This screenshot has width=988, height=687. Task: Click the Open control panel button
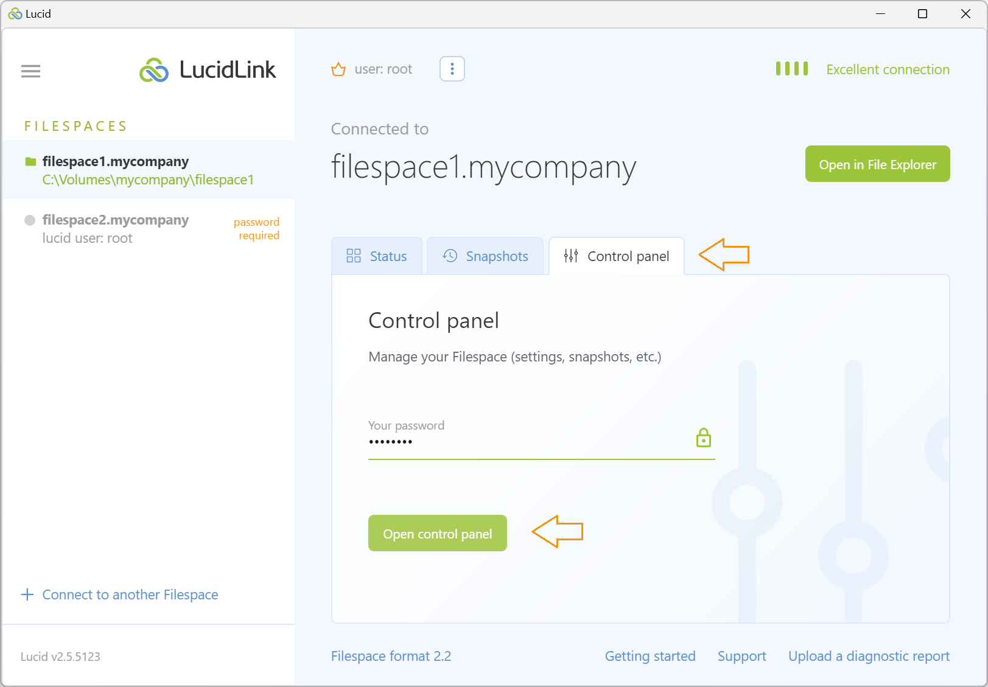(438, 533)
